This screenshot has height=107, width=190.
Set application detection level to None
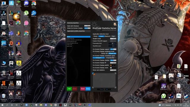95,36
